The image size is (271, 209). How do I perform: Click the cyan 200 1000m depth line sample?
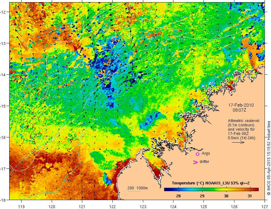point(134,191)
